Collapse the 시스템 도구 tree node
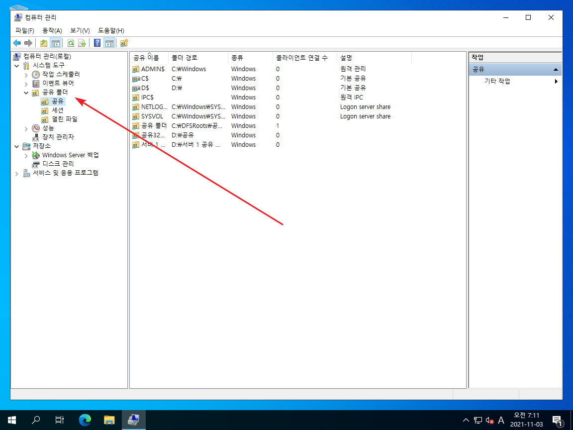 [x=17, y=66]
